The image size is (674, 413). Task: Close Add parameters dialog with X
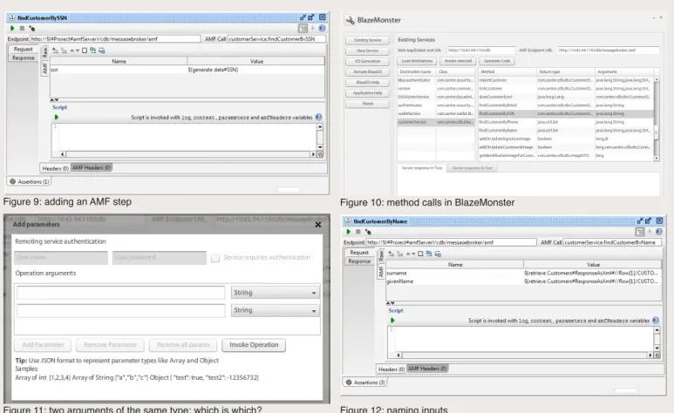pyautogui.click(x=318, y=224)
